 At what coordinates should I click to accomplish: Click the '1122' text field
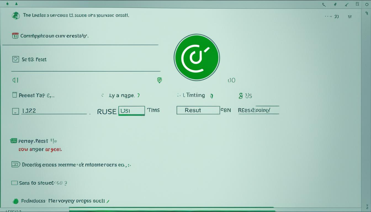point(54,111)
